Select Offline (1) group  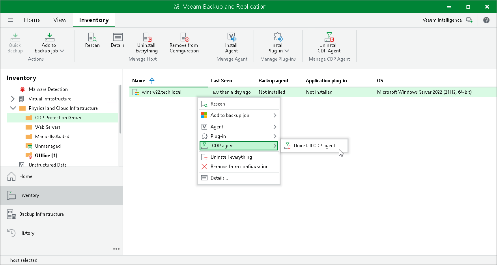[x=46, y=156]
